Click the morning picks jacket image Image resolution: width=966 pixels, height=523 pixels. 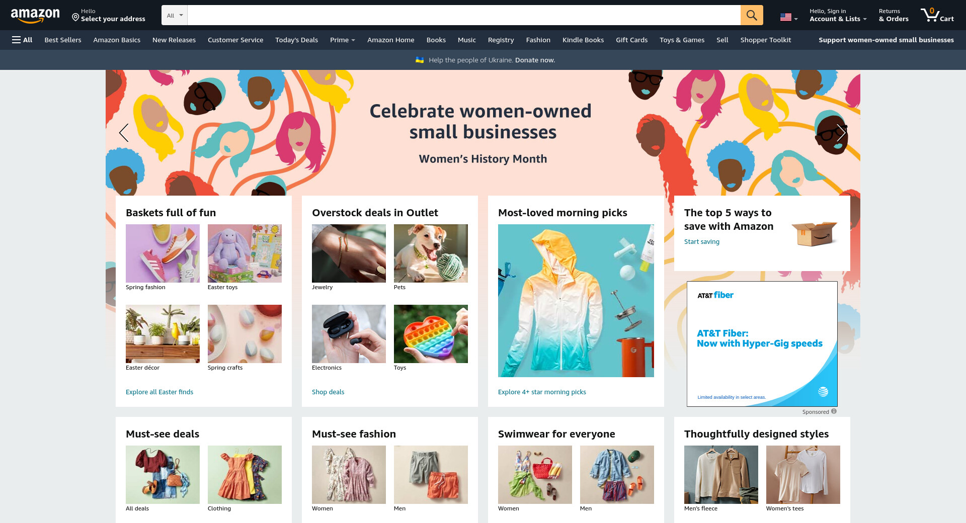coord(576,301)
